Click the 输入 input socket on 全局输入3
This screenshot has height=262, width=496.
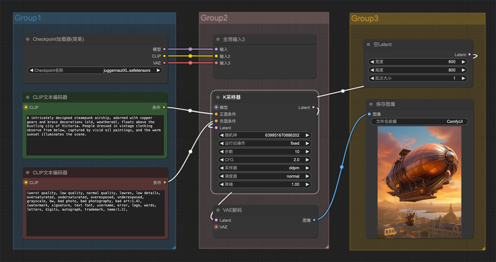click(216, 49)
